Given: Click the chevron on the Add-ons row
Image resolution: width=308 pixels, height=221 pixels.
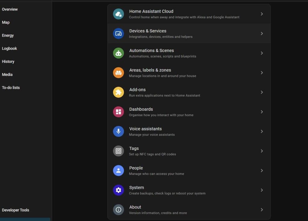Looking at the screenshot, I should tap(262, 92).
